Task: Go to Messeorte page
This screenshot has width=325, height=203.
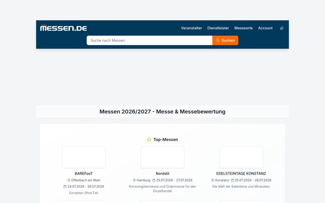Action: [244, 28]
